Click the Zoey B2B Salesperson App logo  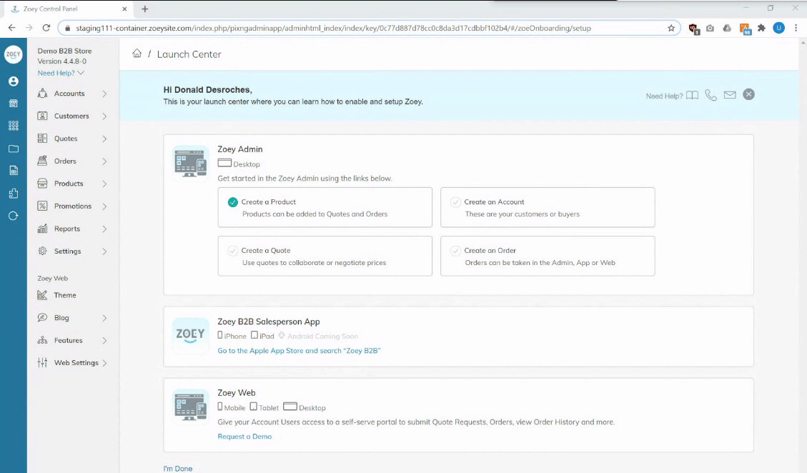pos(190,335)
